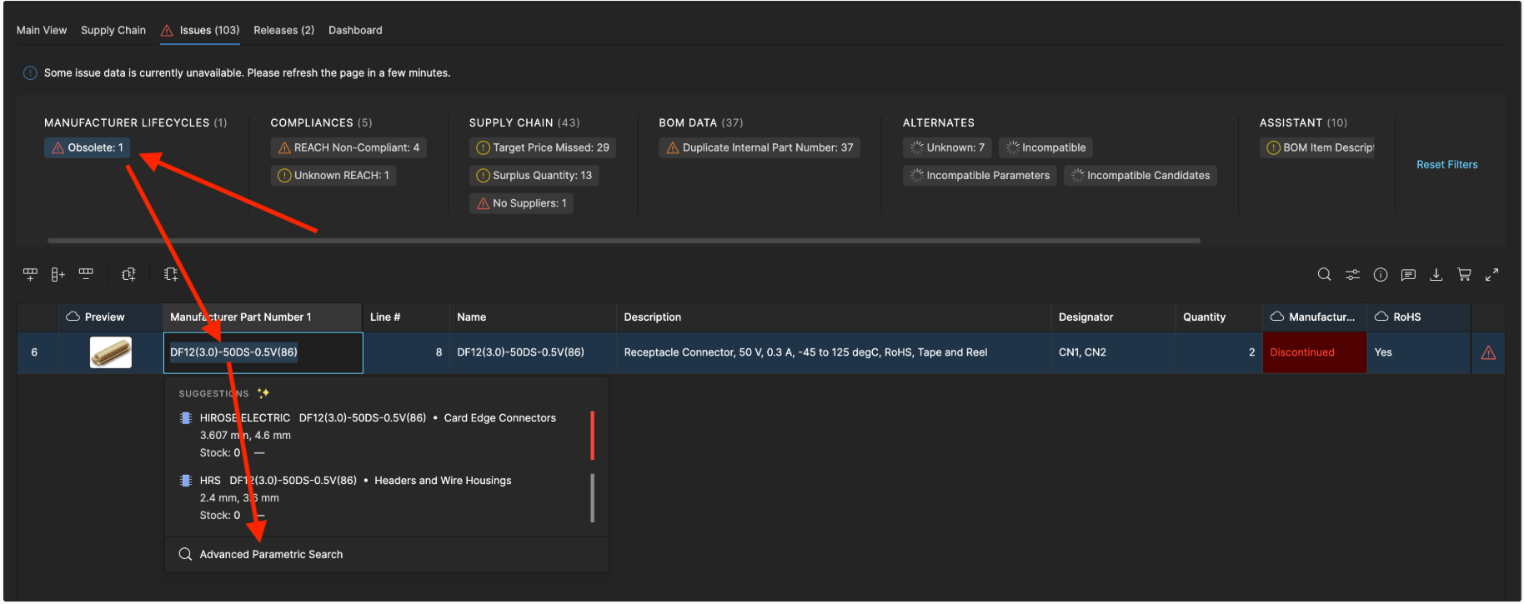
Task: Click the Receptacle Connector description cell
Action: pos(834,352)
